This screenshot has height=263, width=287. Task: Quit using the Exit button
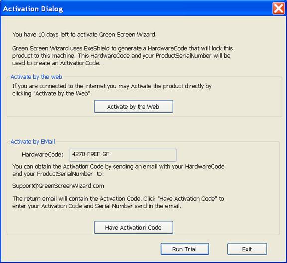coord(247,249)
